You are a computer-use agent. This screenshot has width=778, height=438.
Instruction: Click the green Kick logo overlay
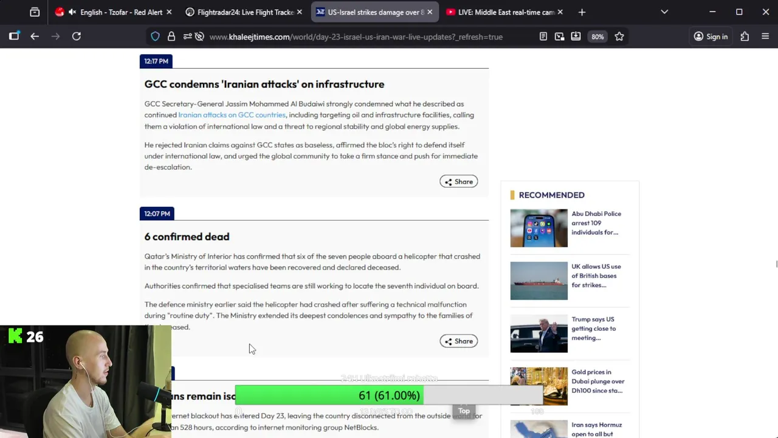pyautogui.click(x=15, y=336)
